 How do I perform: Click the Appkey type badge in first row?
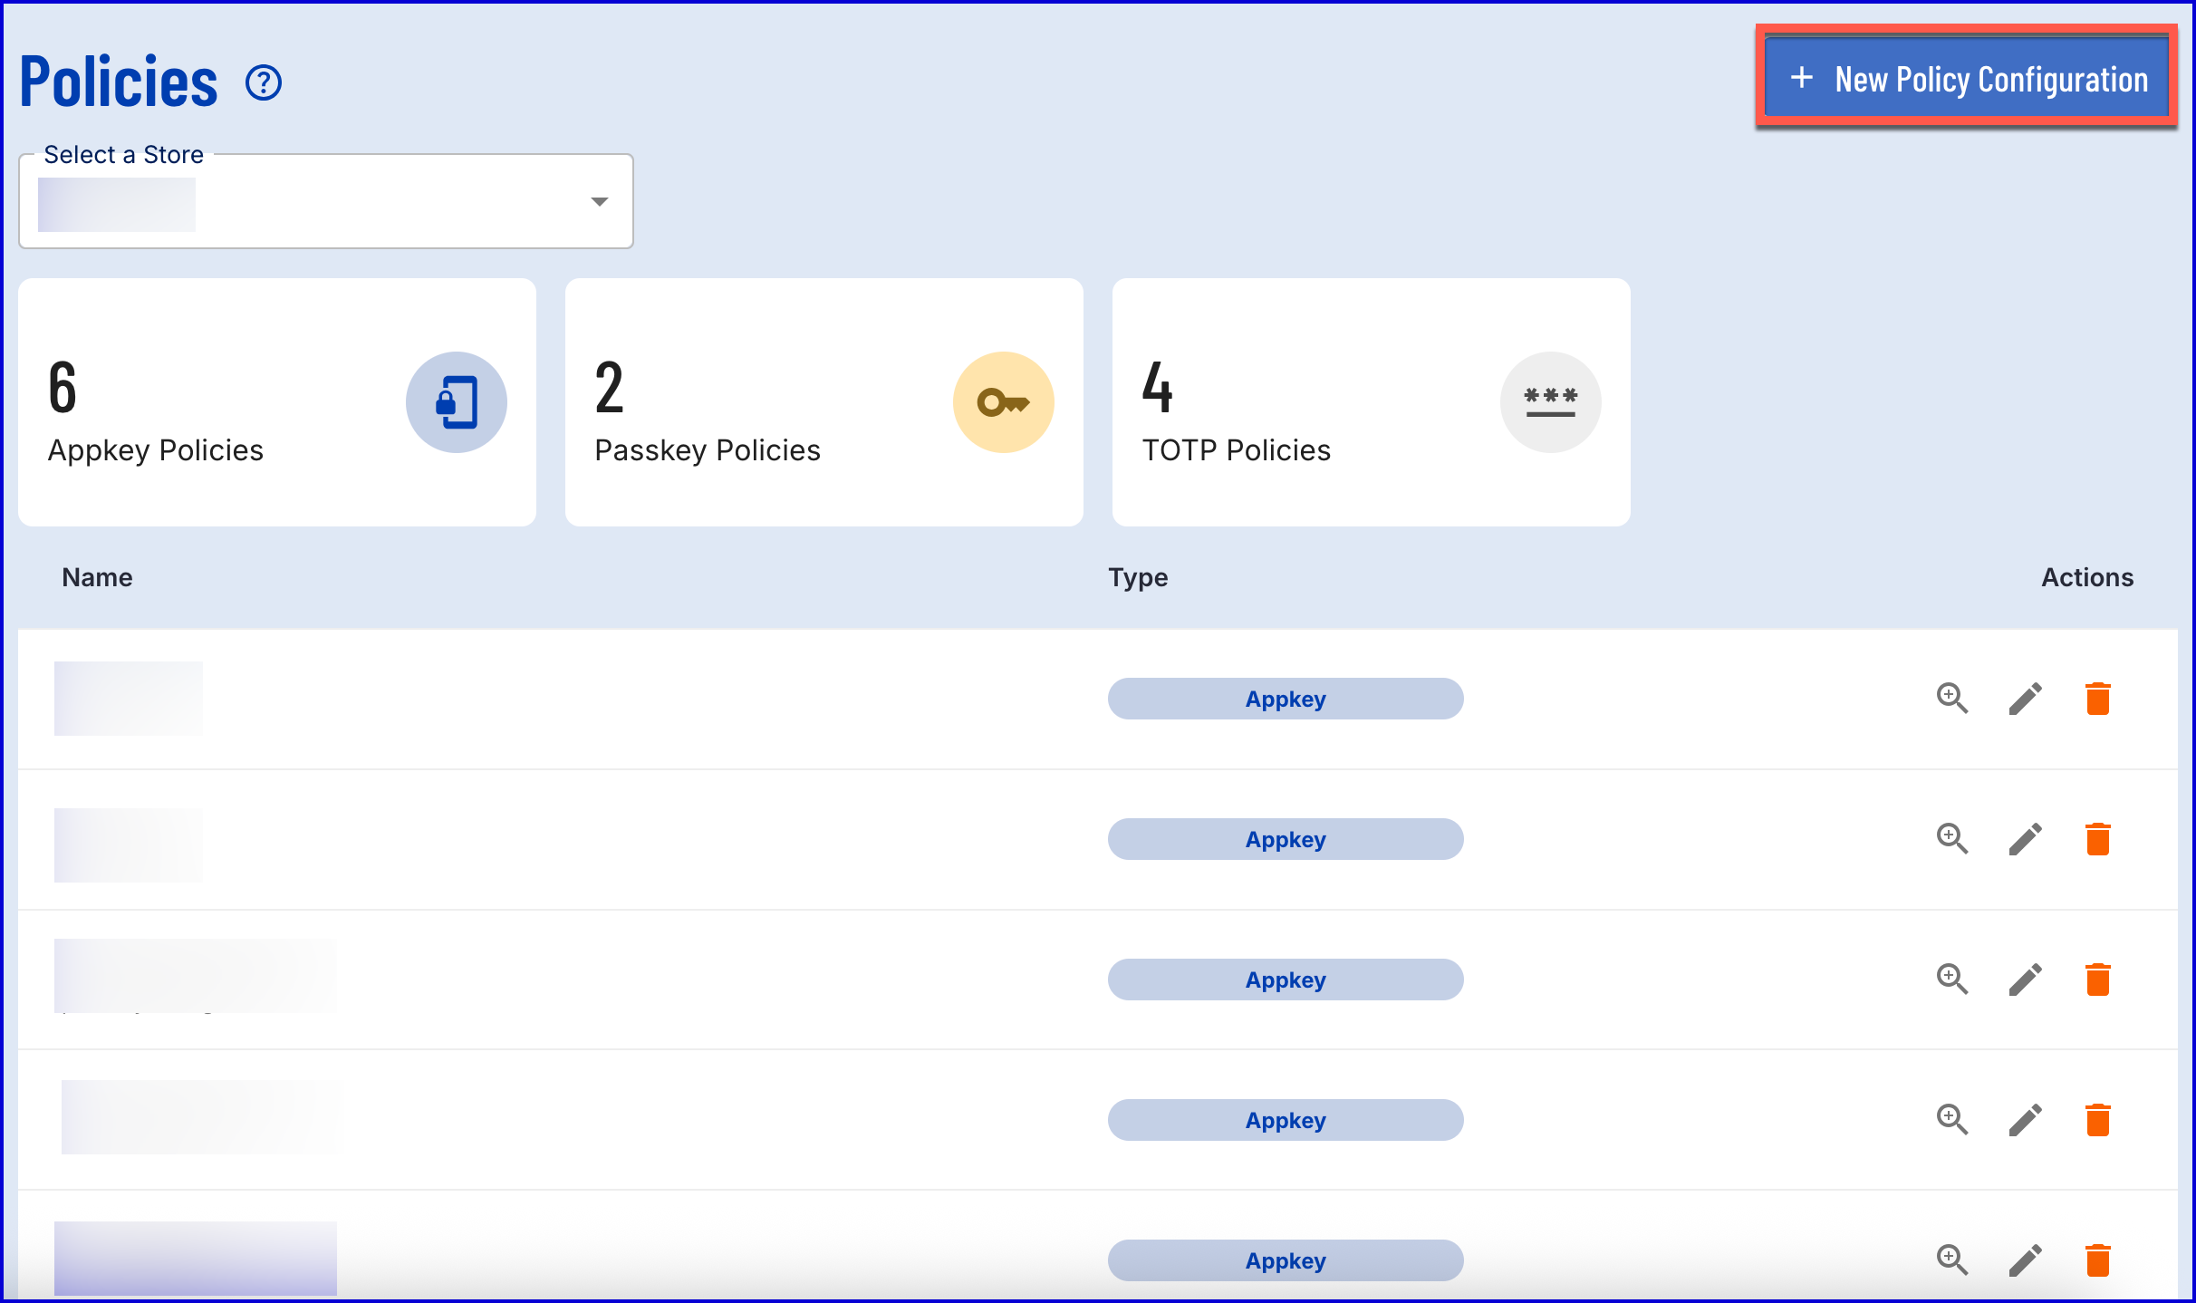[1285, 699]
